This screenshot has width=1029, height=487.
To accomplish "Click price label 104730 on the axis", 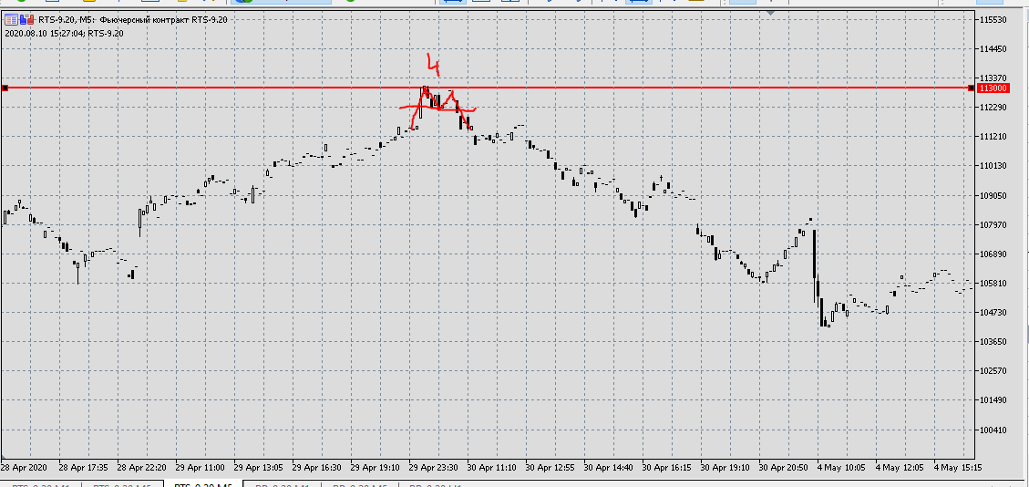I will tap(993, 313).
